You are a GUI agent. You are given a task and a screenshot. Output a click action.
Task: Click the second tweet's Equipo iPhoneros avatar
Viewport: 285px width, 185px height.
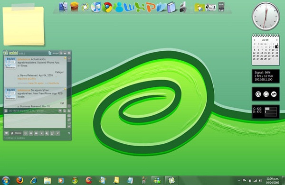pyautogui.click(x=10, y=94)
